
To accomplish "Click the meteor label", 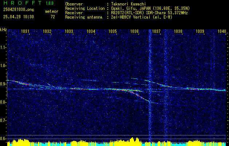I will pos(52,11).
